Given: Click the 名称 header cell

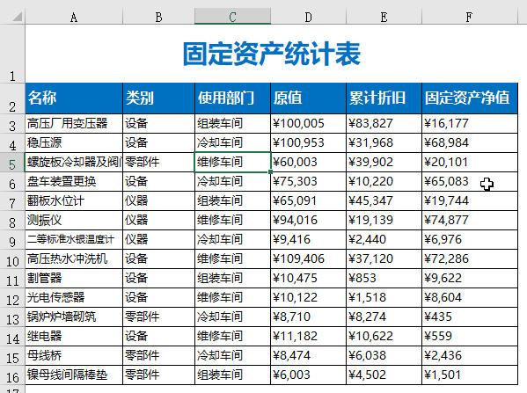Looking at the screenshot, I should tap(74, 98).
